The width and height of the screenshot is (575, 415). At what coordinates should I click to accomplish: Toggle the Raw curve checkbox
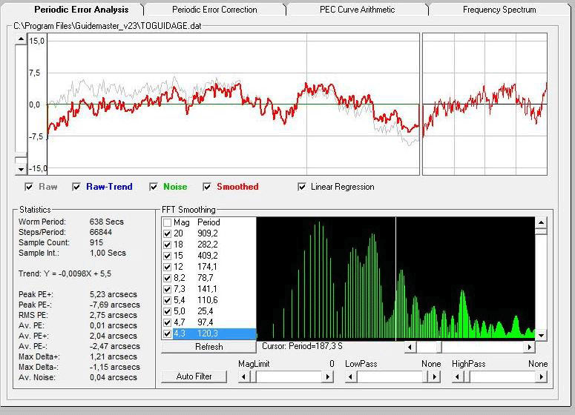click(x=29, y=187)
